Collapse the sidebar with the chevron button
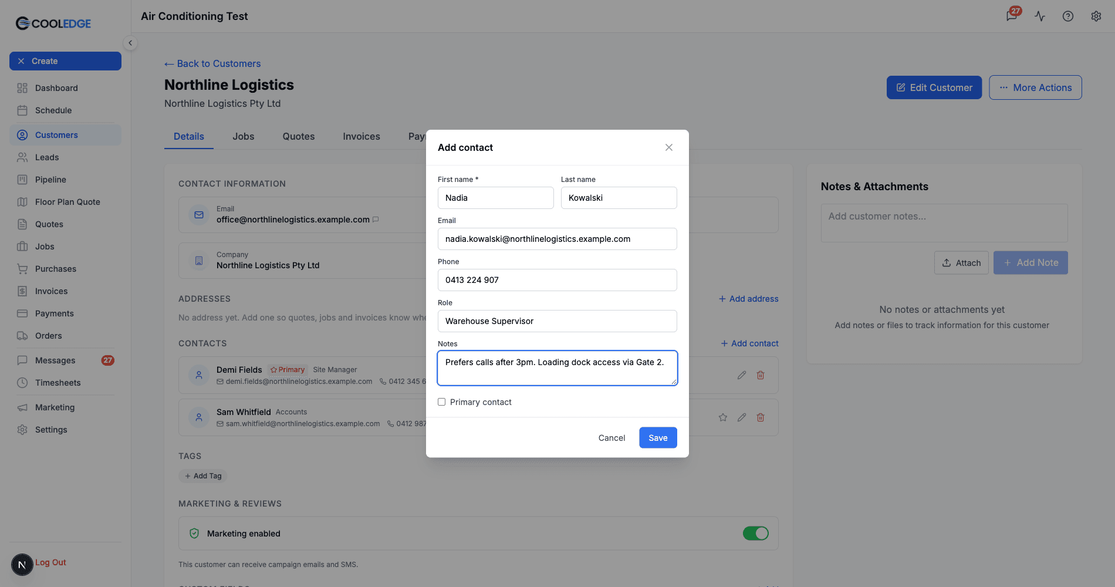Viewport: 1115px width, 587px height. point(130,43)
